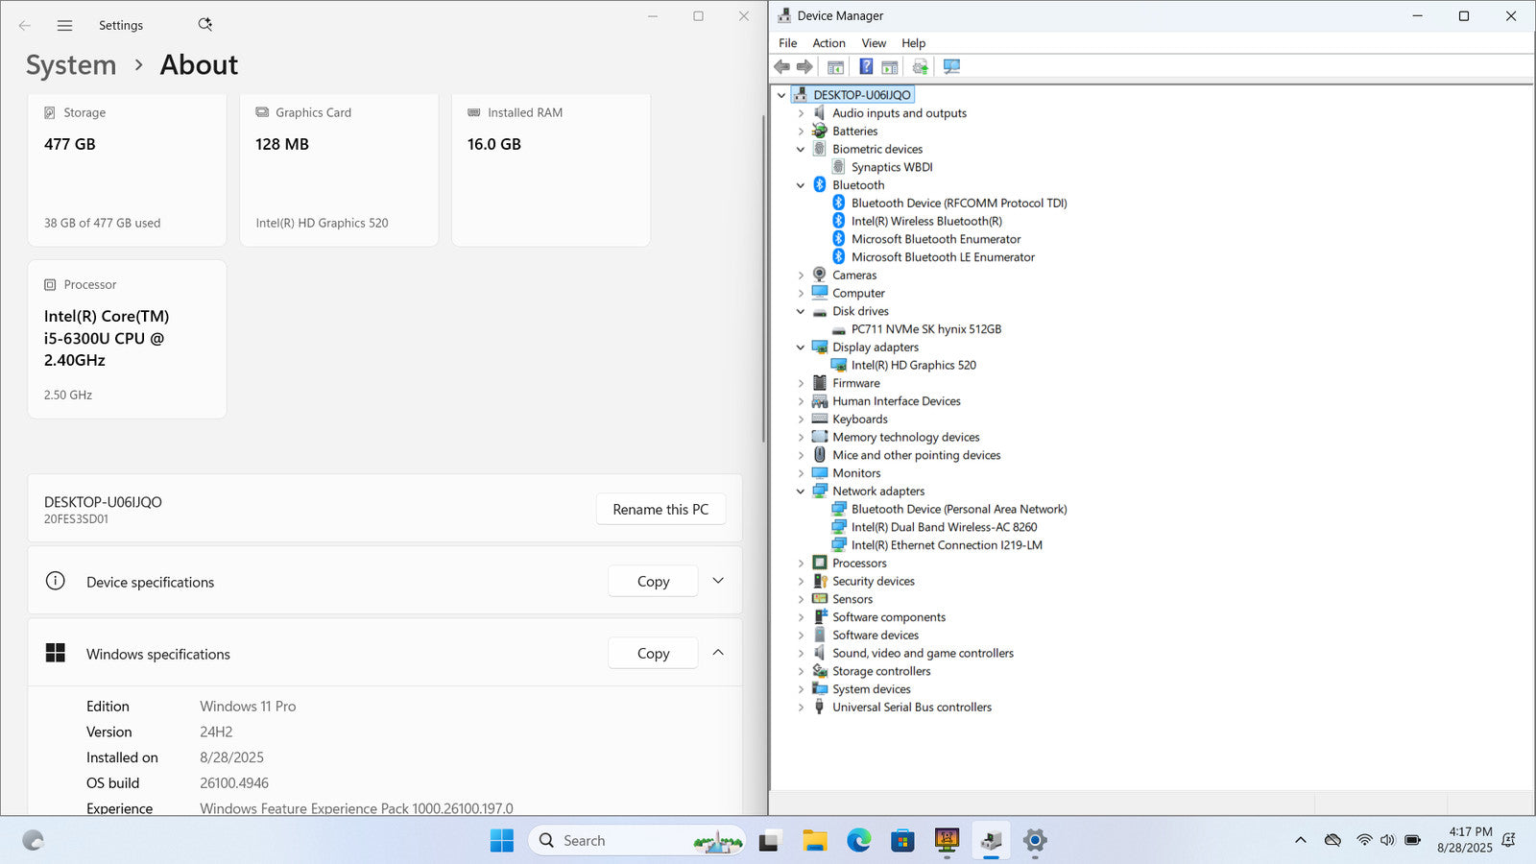Select Intel(R) Dual Band Wireless-AC 8260
Image resolution: width=1536 pixels, height=864 pixels.
pyautogui.click(x=944, y=527)
